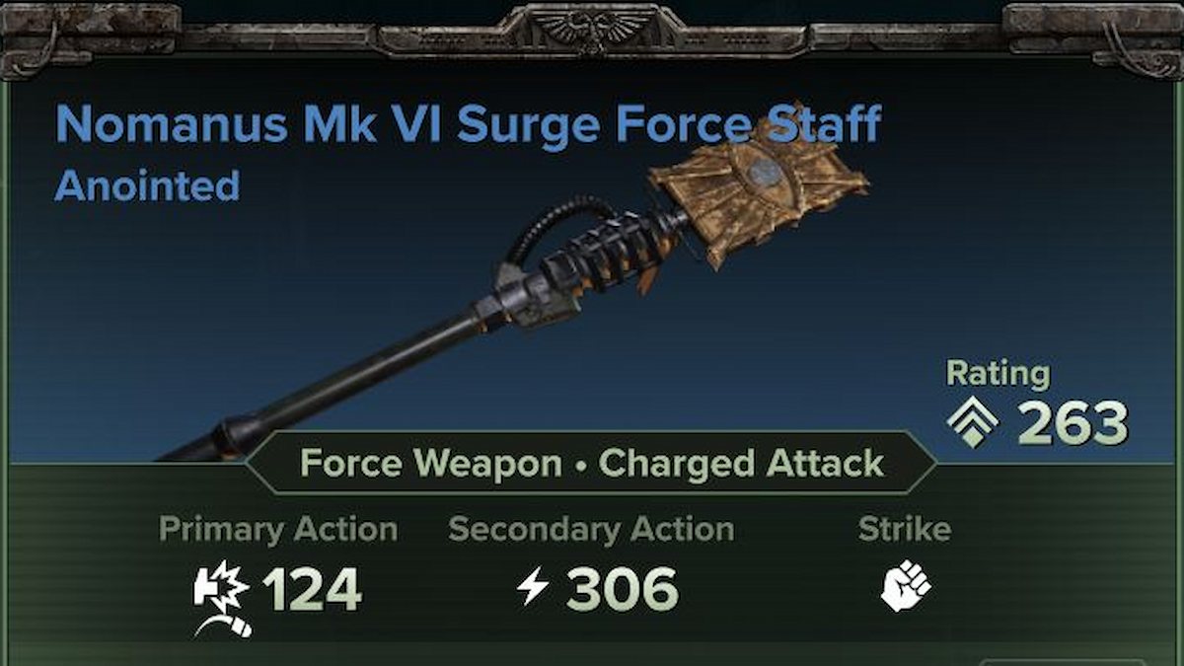This screenshot has width=1184, height=666.
Task: Click the Strike label
Action: click(x=905, y=529)
